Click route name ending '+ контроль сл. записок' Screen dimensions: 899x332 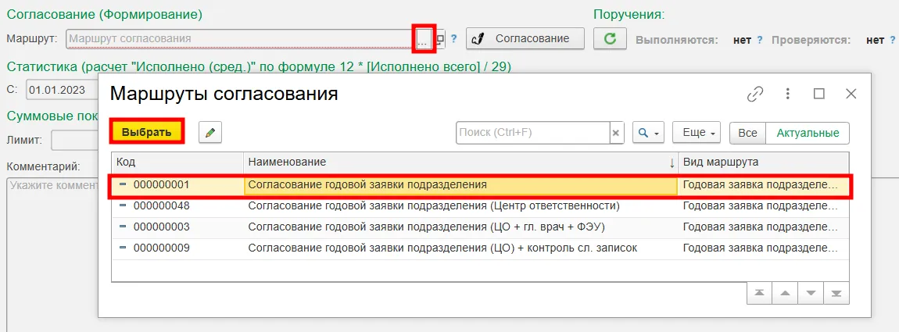tap(442, 248)
